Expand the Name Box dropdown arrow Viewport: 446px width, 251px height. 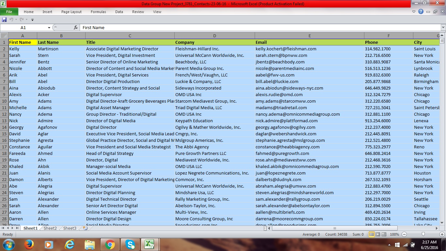pos(49,28)
